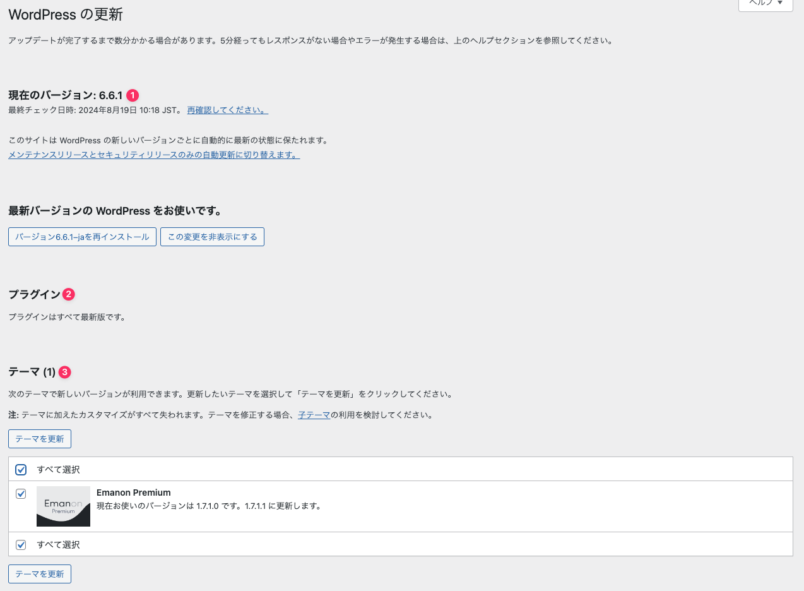Click the この変更を非表示にする button
The width and height of the screenshot is (804, 591).
pos(212,237)
